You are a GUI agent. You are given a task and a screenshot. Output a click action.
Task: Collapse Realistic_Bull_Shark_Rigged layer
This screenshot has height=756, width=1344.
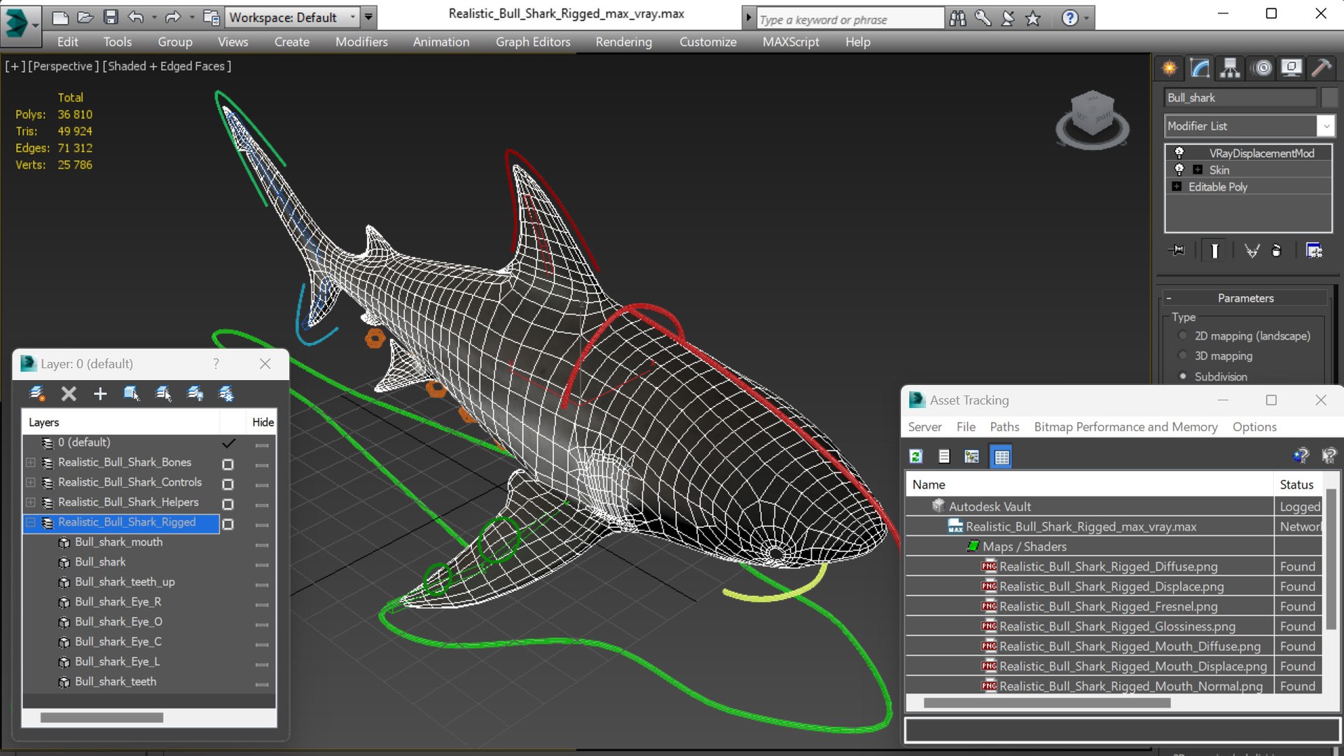(x=31, y=522)
